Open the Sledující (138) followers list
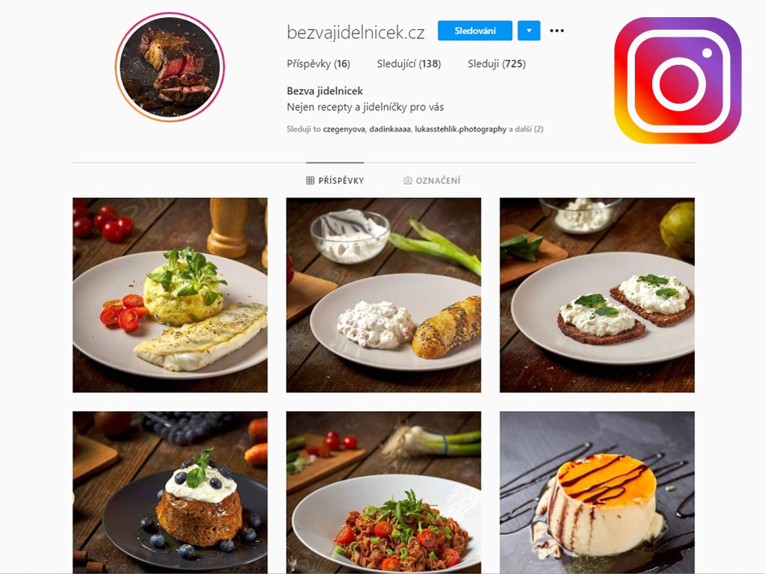765x574 pixels. (x=409, y=64)
